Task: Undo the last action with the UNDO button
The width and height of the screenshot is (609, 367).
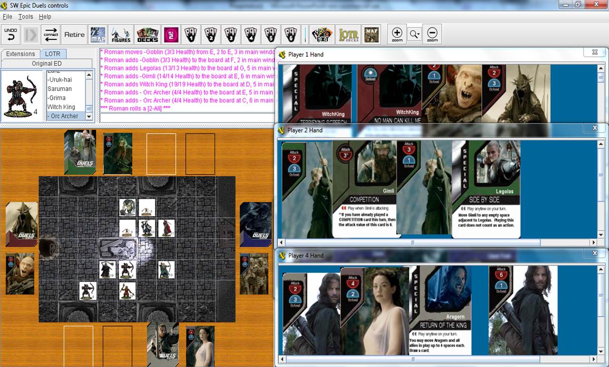Action: (11, 35)
